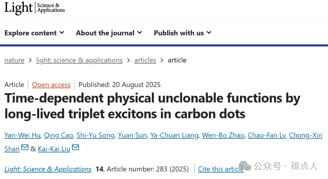Open author Chao-Fan Lv link

point(267,135)
